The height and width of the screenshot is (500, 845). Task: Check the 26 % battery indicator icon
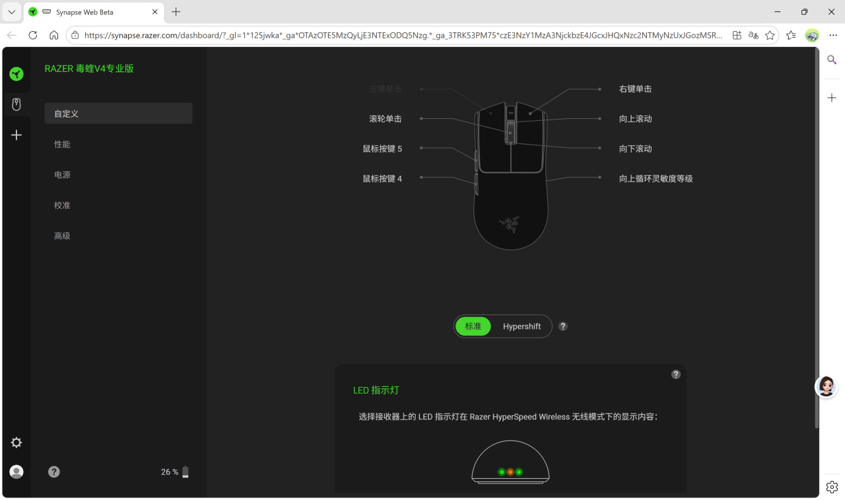[x=186, y=472]
